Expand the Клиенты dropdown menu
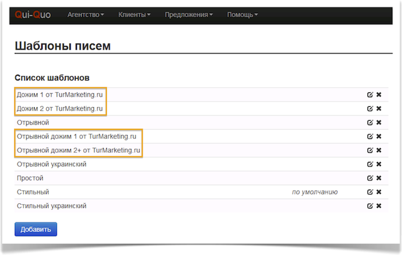Image resolution: width=402 pixels, height=255 pixels. [x=134, y=15]
